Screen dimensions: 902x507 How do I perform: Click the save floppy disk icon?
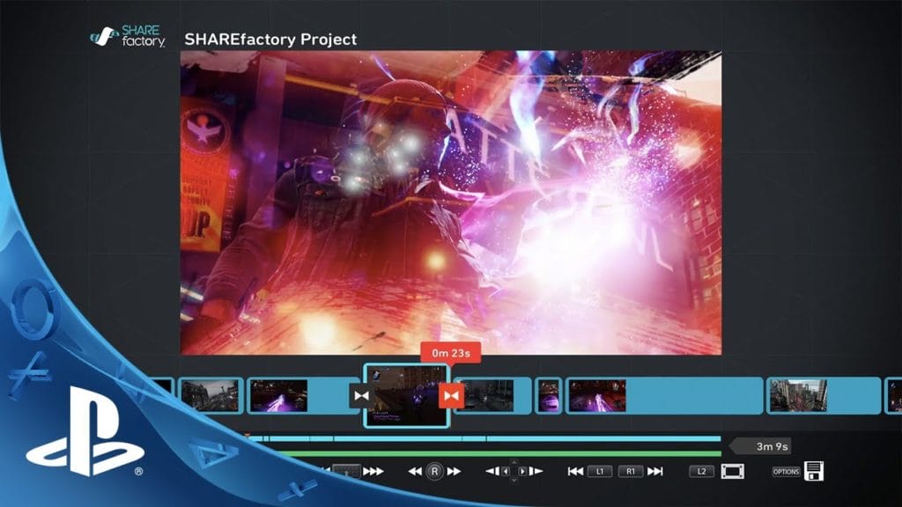click(813, 471)
